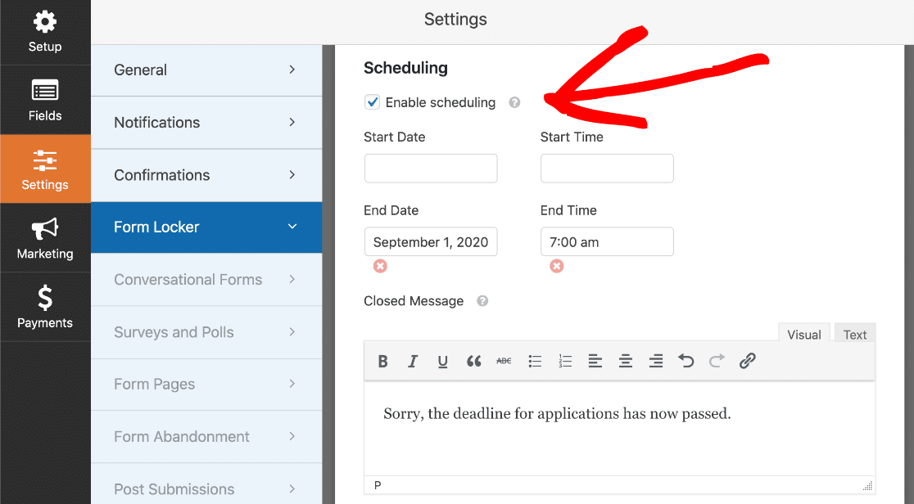The height and width of the screenshot is (504, 914).
Task: Switch to the Text editor tab
Action: tap(854, 335)
